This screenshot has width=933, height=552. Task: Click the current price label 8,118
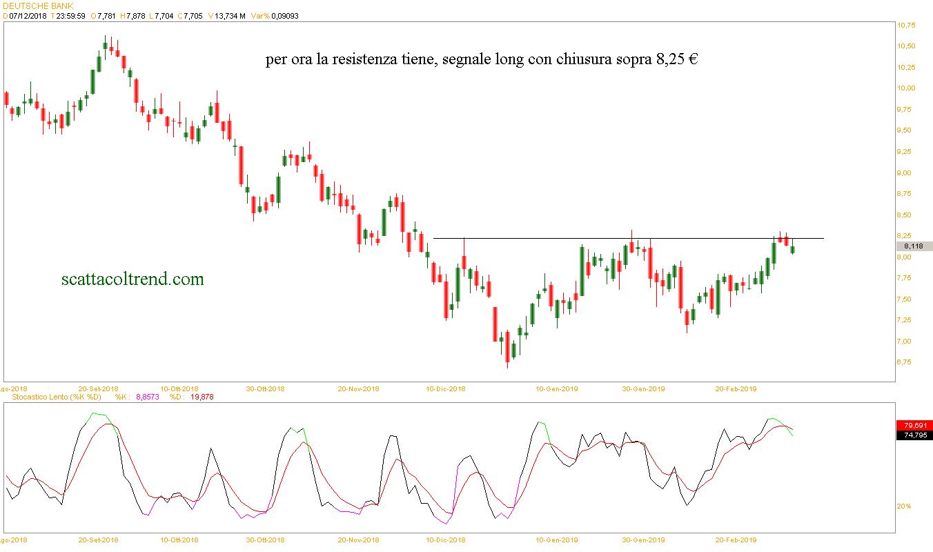pos(914,246)
